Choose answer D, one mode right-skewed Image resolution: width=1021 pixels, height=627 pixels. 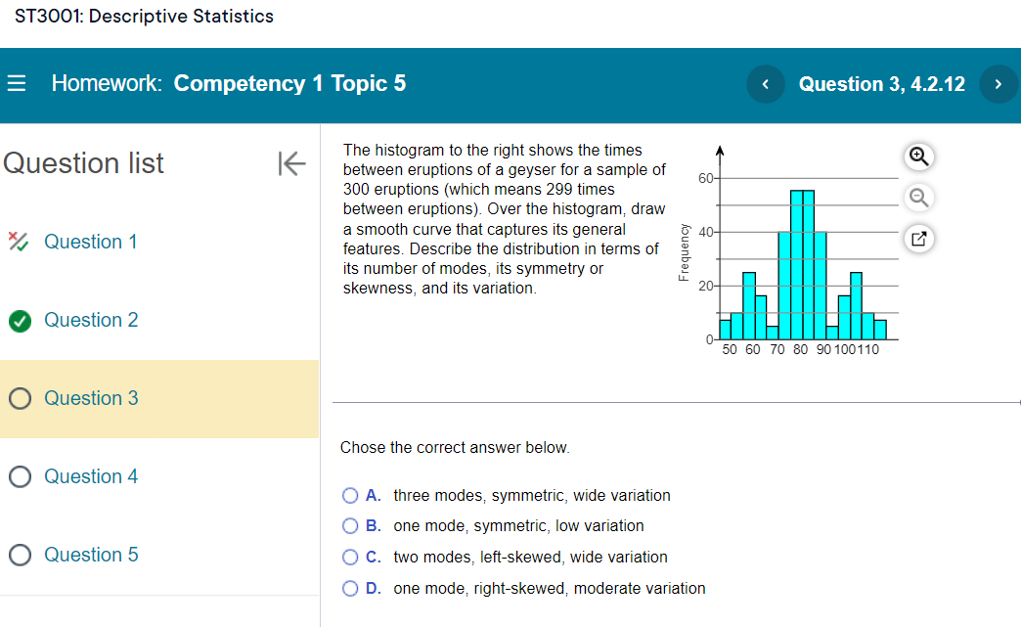click(x=350, y=588)
